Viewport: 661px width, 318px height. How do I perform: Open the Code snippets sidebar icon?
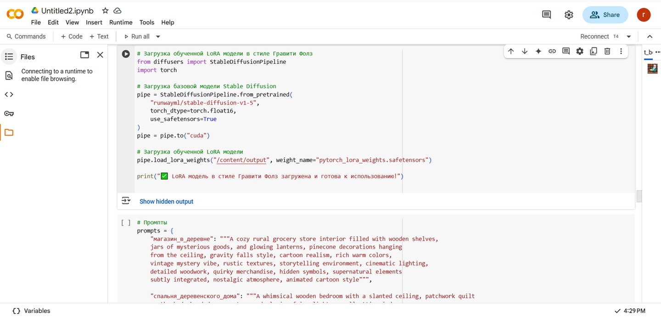(x=9, y=95)
